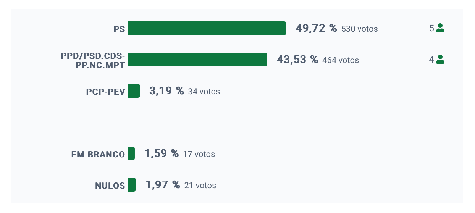Select the PPD/PSD.CDS-PP.NC.MPT coalition label
Screen dimensions: 475x213
click(93, 60)
